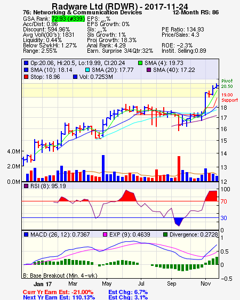This screenshot has width=240, height=300.
Task: Click the blue OHLC price legend swatch
Action: (26, 63)
